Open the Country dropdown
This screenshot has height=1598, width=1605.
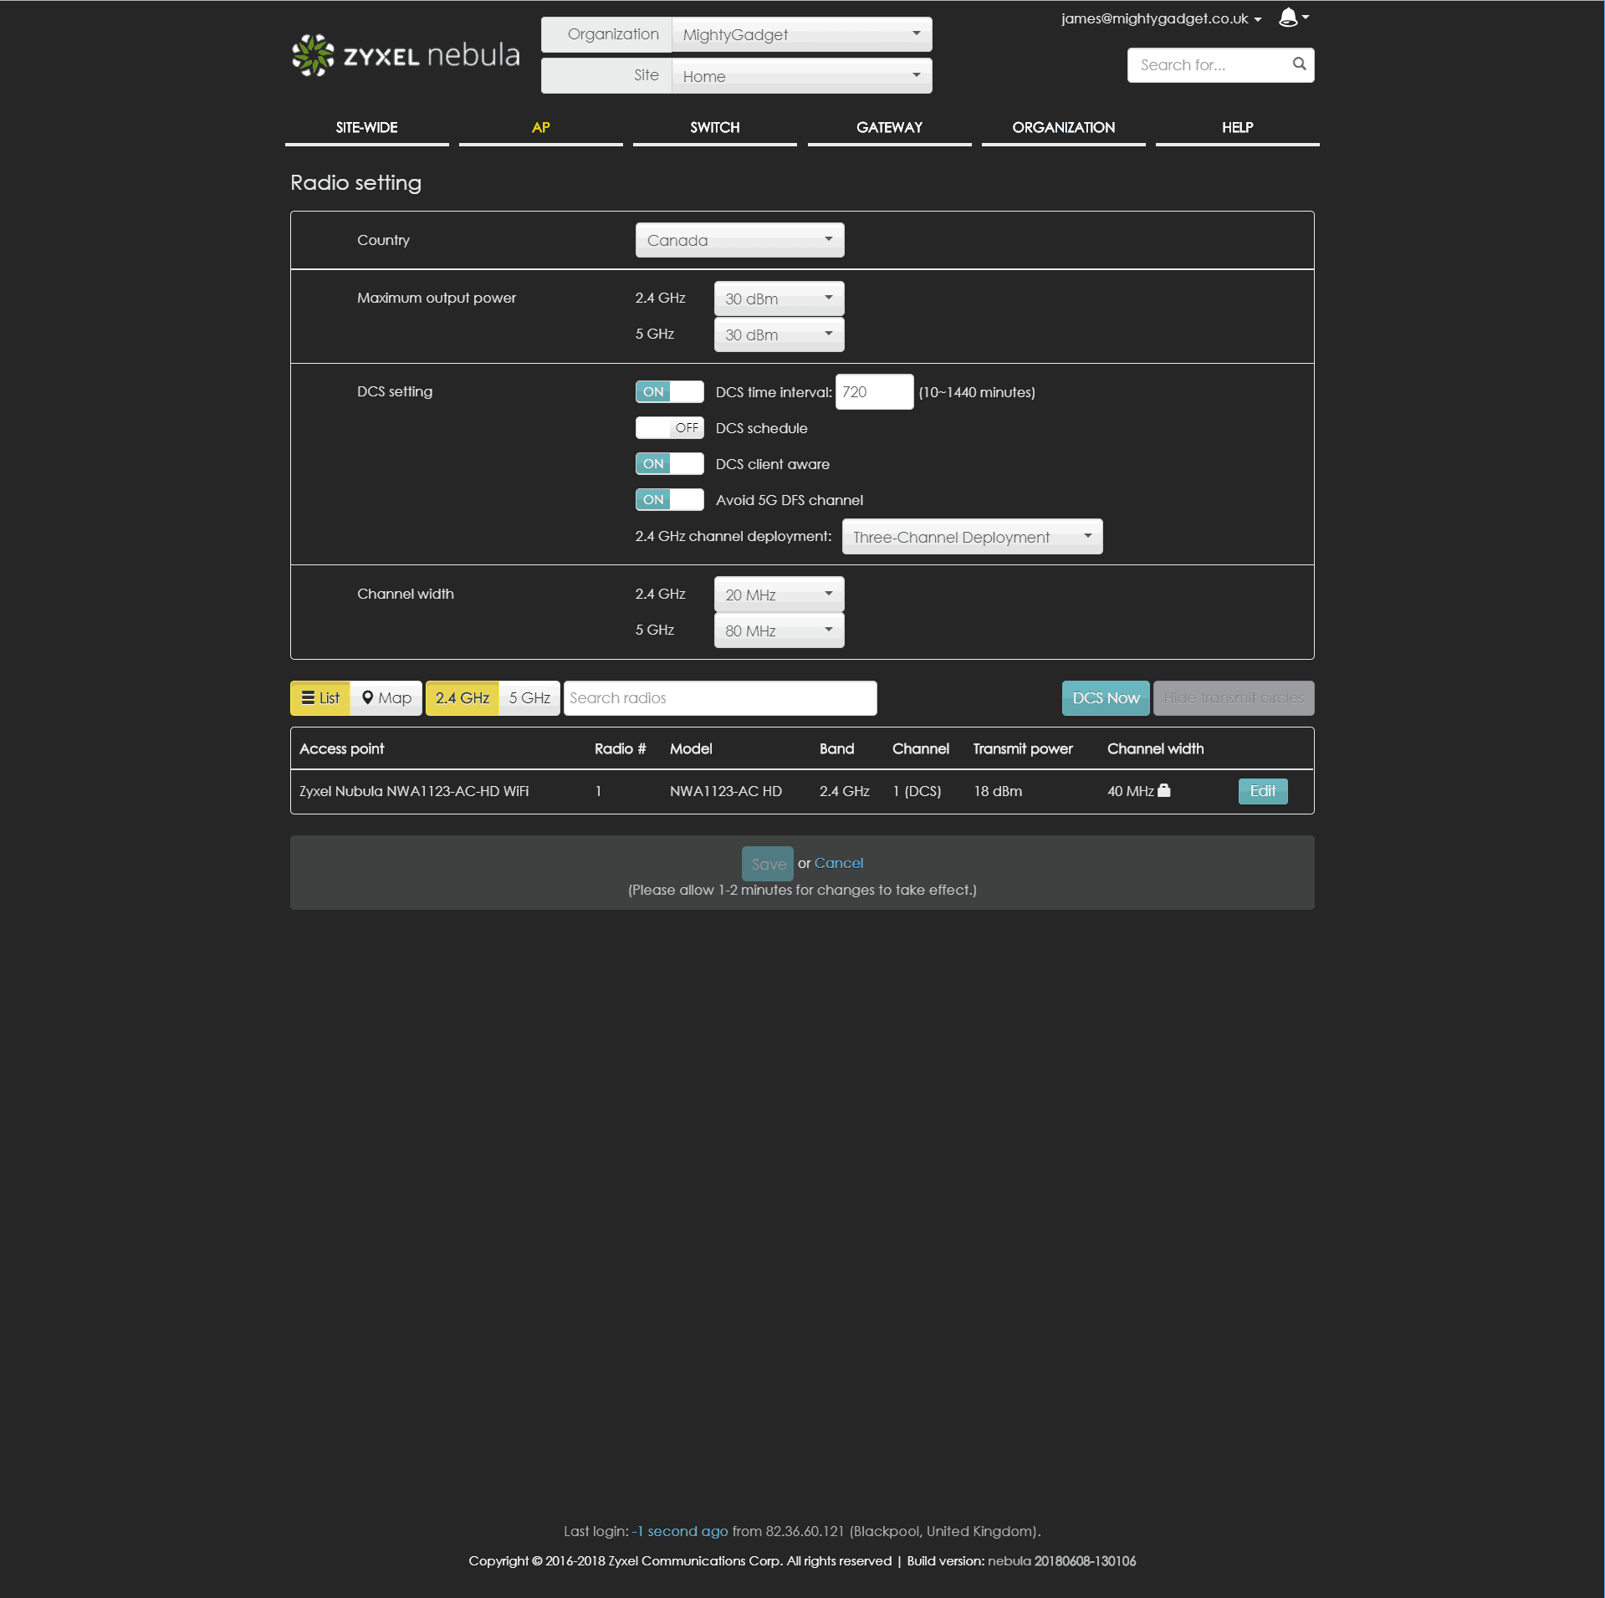[x=739, y=241]
